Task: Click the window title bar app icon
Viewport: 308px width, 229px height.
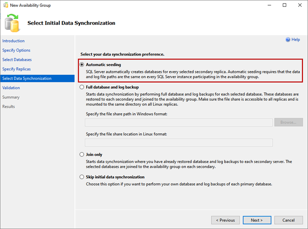Action: 6,5
